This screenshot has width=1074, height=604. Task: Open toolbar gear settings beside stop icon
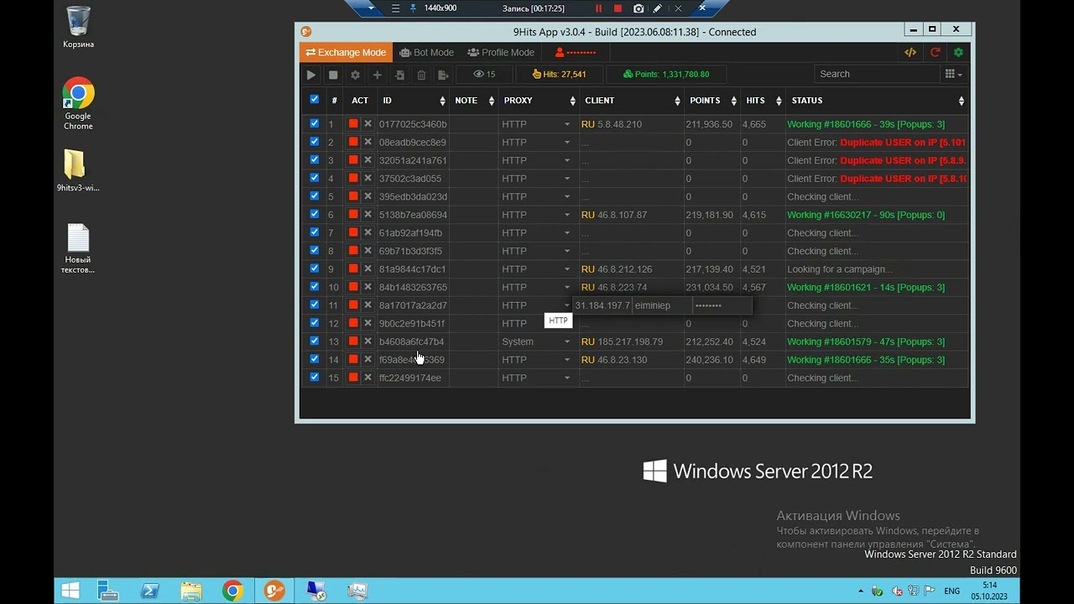point(355,75)
